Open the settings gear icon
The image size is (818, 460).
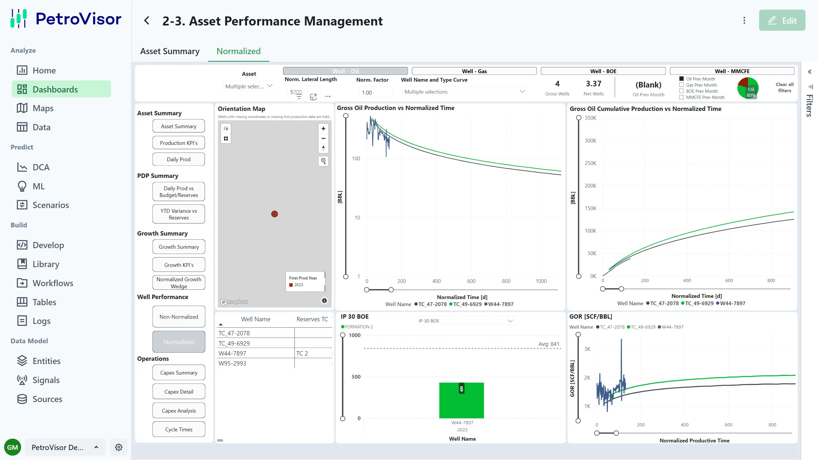click(x=119, y=447)
